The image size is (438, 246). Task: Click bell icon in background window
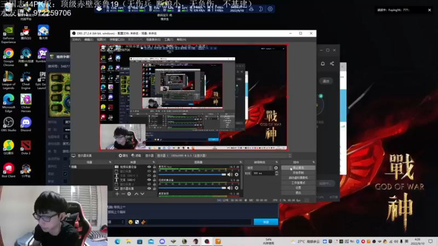click(322, 63)
